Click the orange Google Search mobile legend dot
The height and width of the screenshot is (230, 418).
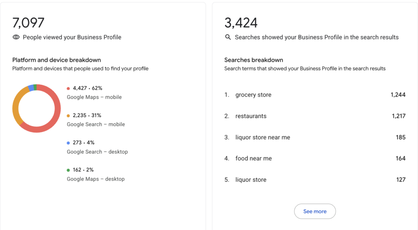point(68,115)
